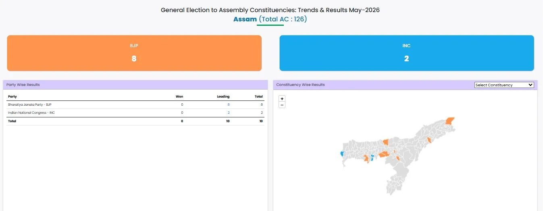Click the Constituency Wise Results panel title
The height and width of the screenshot is (211, 543).
coord(300,85)
